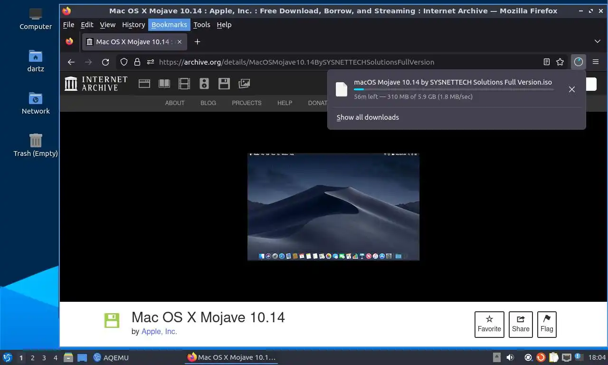Select the Firefox Mojave taskbar entry
This screenshot has height=365, width=608.
[x=231, y=357]
